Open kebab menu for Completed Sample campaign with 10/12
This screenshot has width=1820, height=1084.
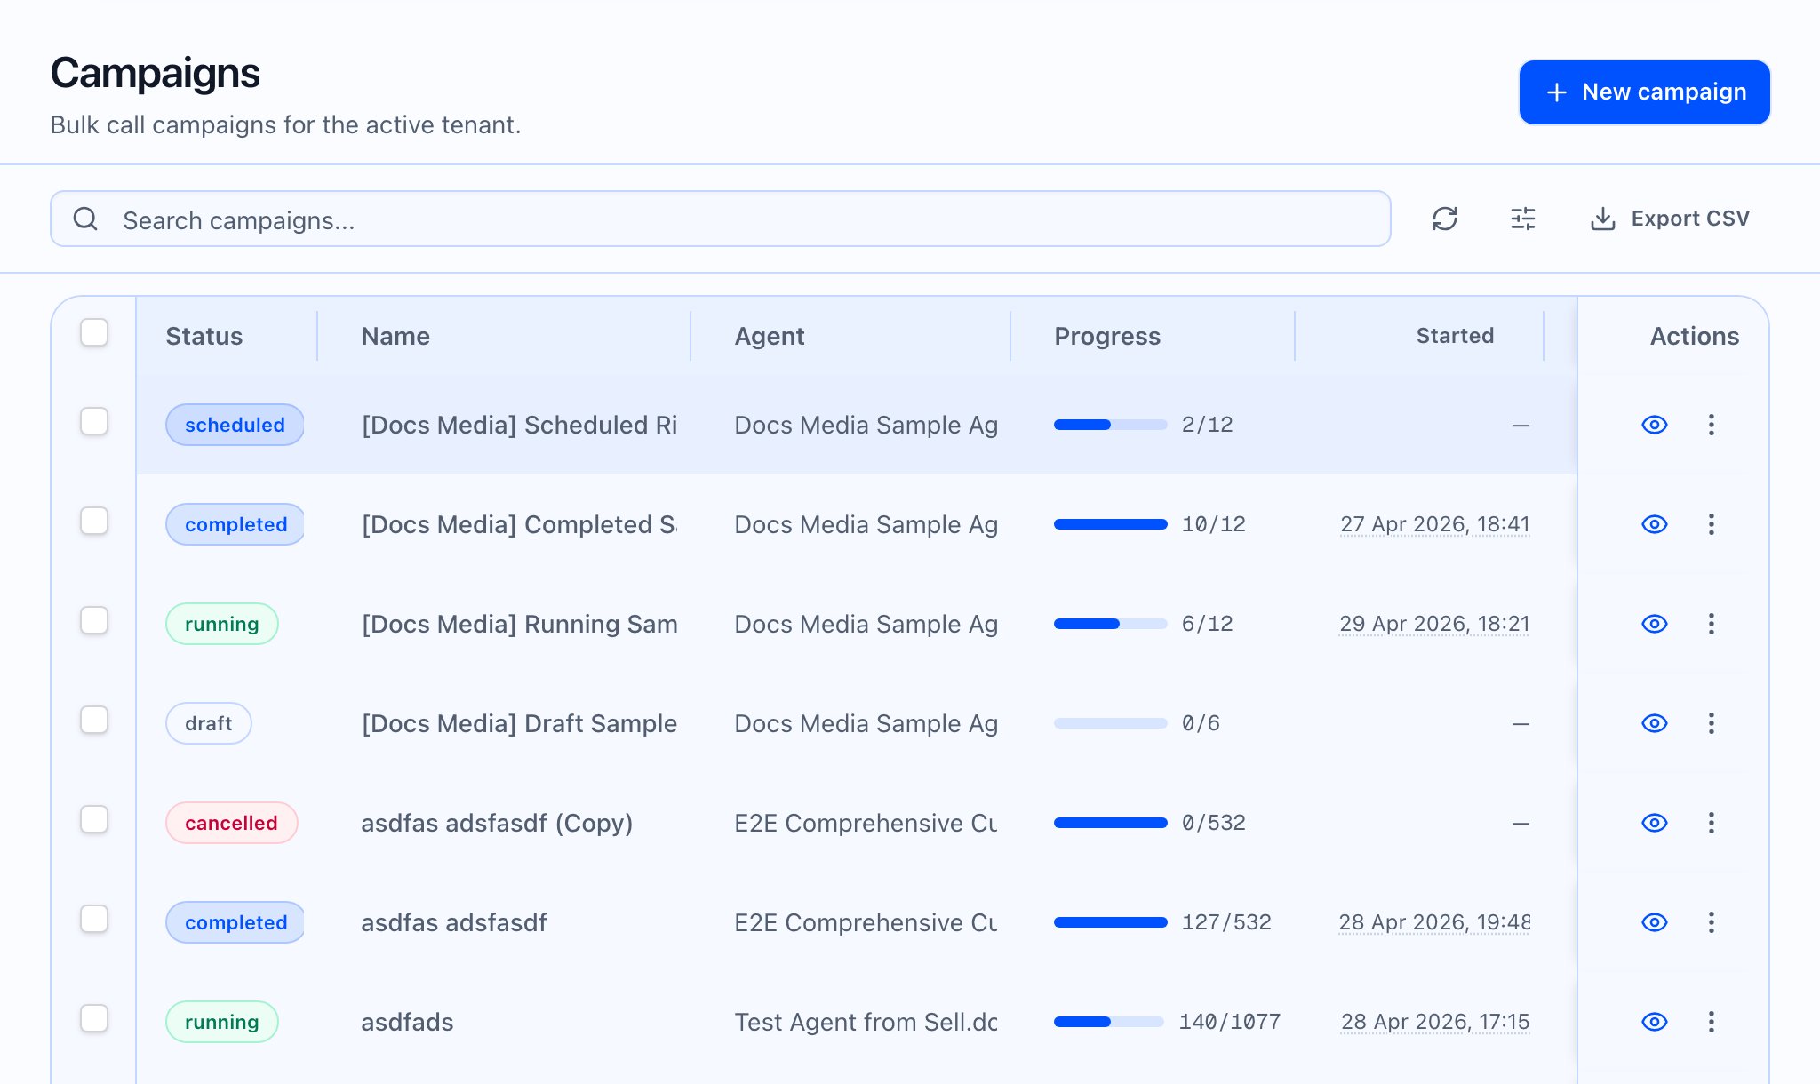click(x=1711, y=524)
